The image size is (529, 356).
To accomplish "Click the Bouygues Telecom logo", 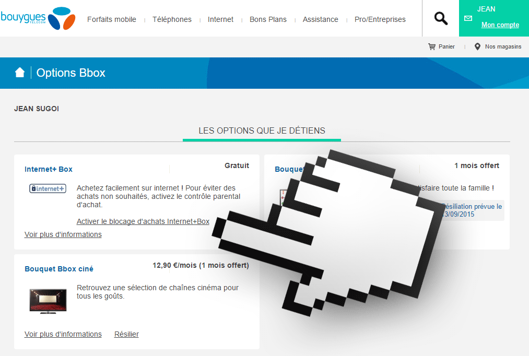I will click(38, 18).
